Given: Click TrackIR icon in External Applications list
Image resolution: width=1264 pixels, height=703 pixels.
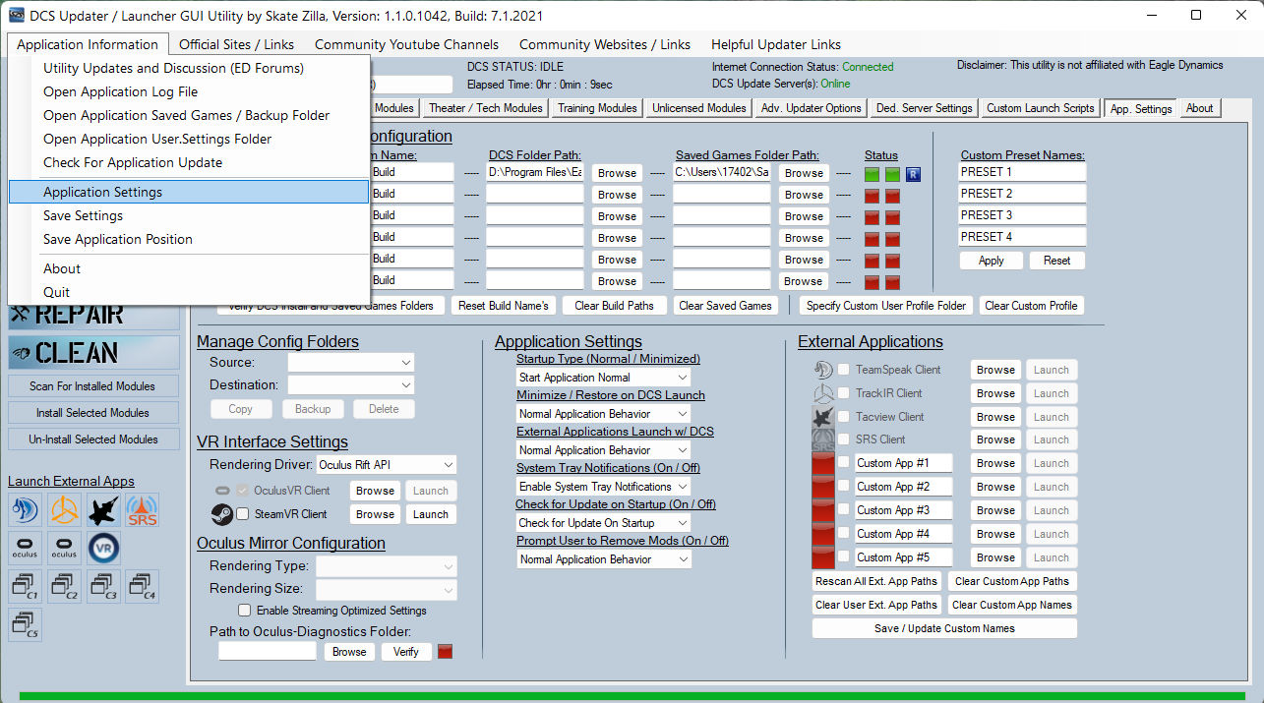Looking at the screenshot, I should (x=824, y=393).
